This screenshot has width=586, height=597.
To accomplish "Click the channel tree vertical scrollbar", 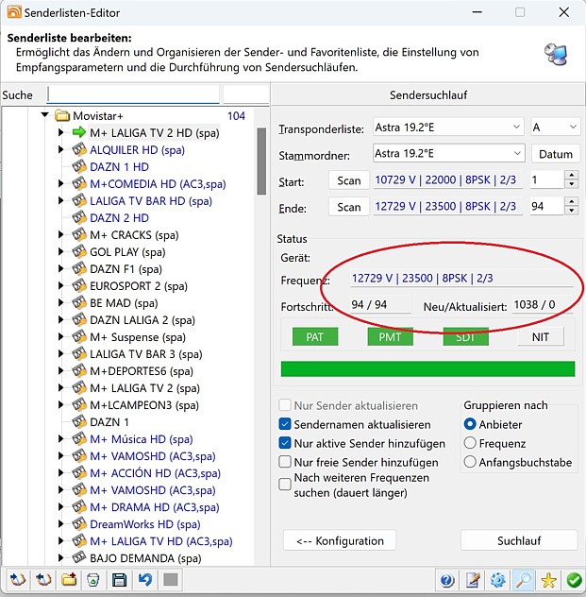I will (261, 162).
